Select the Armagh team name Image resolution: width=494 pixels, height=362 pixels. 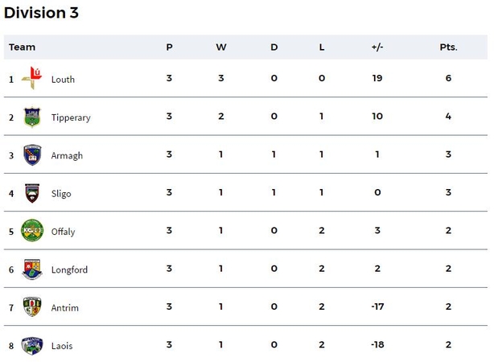coord(67,155)
